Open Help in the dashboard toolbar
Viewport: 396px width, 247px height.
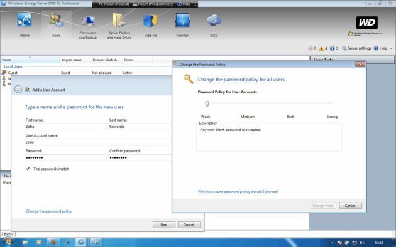tap(380, 48)
